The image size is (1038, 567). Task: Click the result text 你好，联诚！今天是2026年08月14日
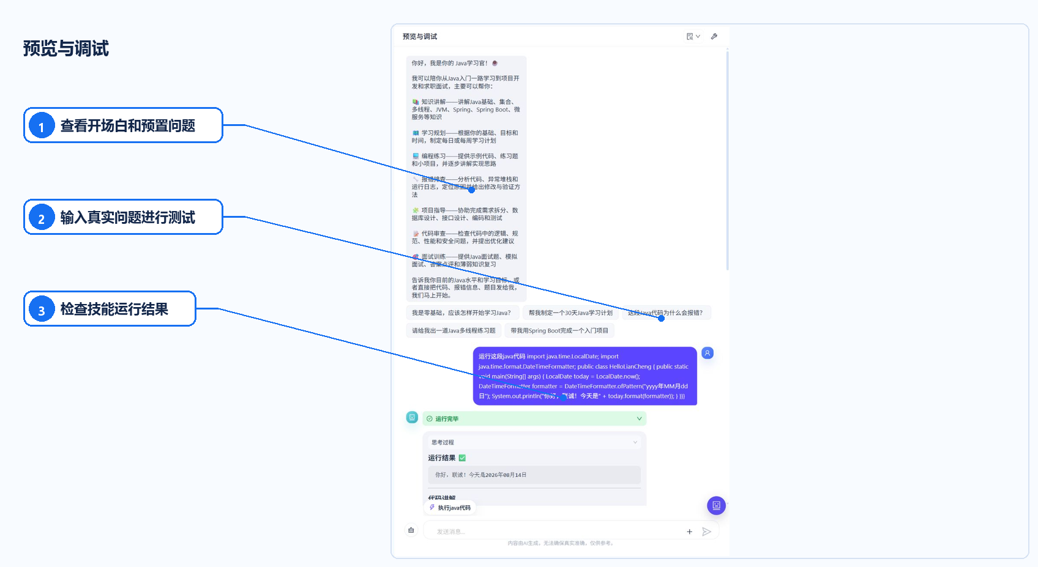[481, 475]
